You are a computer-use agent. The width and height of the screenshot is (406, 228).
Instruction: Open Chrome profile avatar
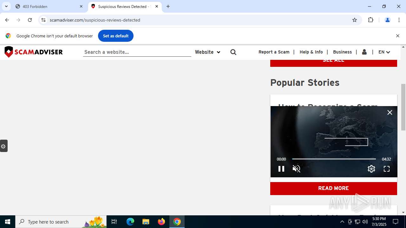(387, 20)
